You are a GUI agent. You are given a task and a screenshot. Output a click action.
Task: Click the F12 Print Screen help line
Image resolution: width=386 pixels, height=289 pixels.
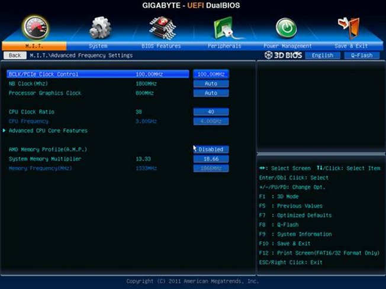(x=319, y=253)
